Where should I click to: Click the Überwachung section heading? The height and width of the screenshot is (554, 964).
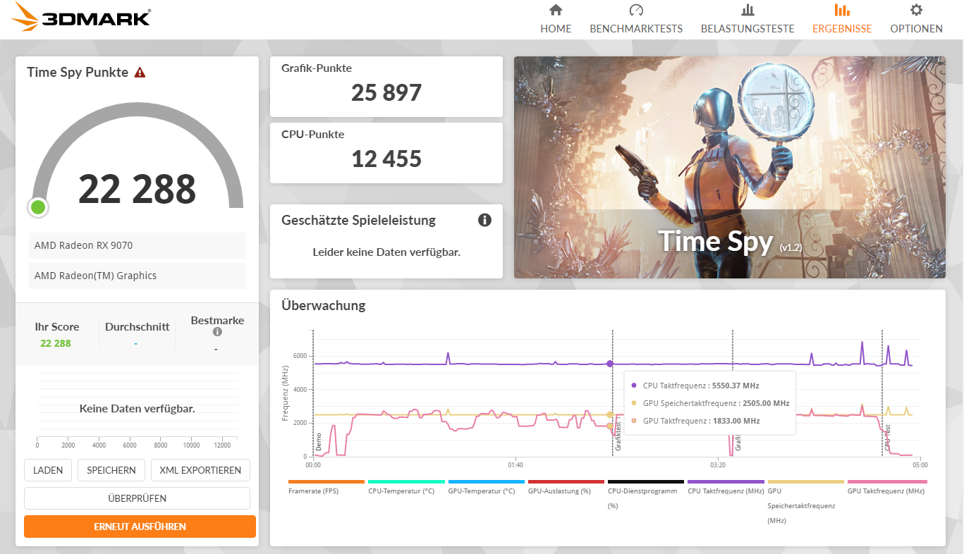pos(323,305)
